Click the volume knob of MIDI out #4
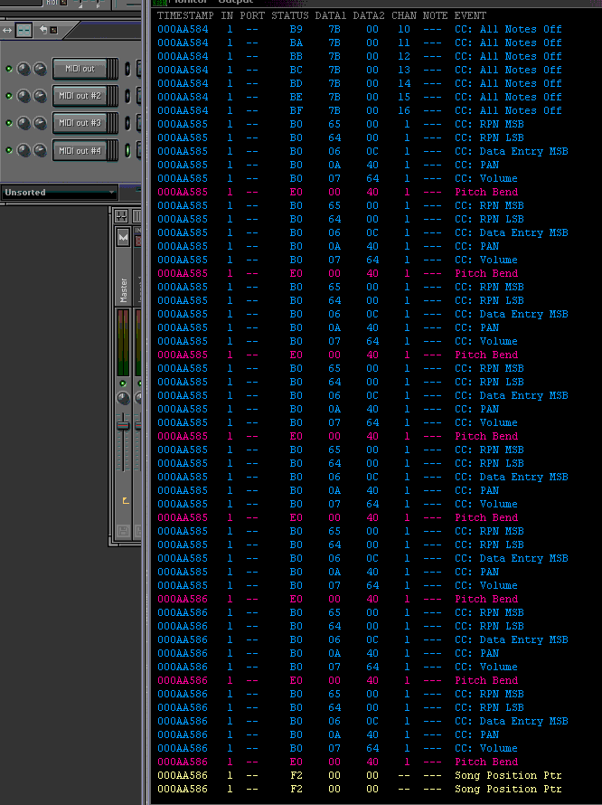 click(40, 150)
